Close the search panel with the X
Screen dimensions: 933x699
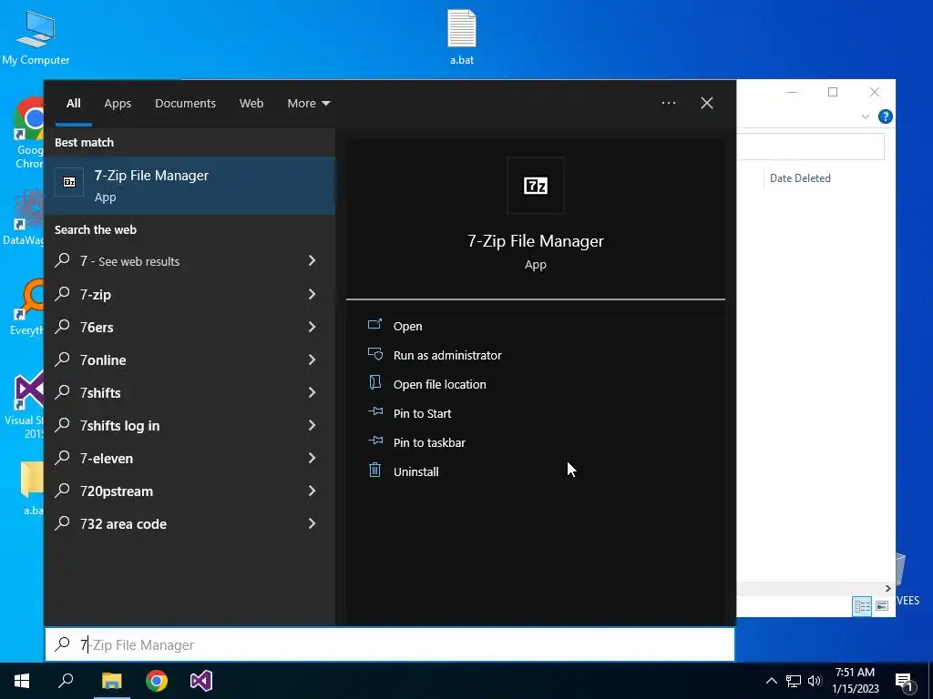(707, 103)
